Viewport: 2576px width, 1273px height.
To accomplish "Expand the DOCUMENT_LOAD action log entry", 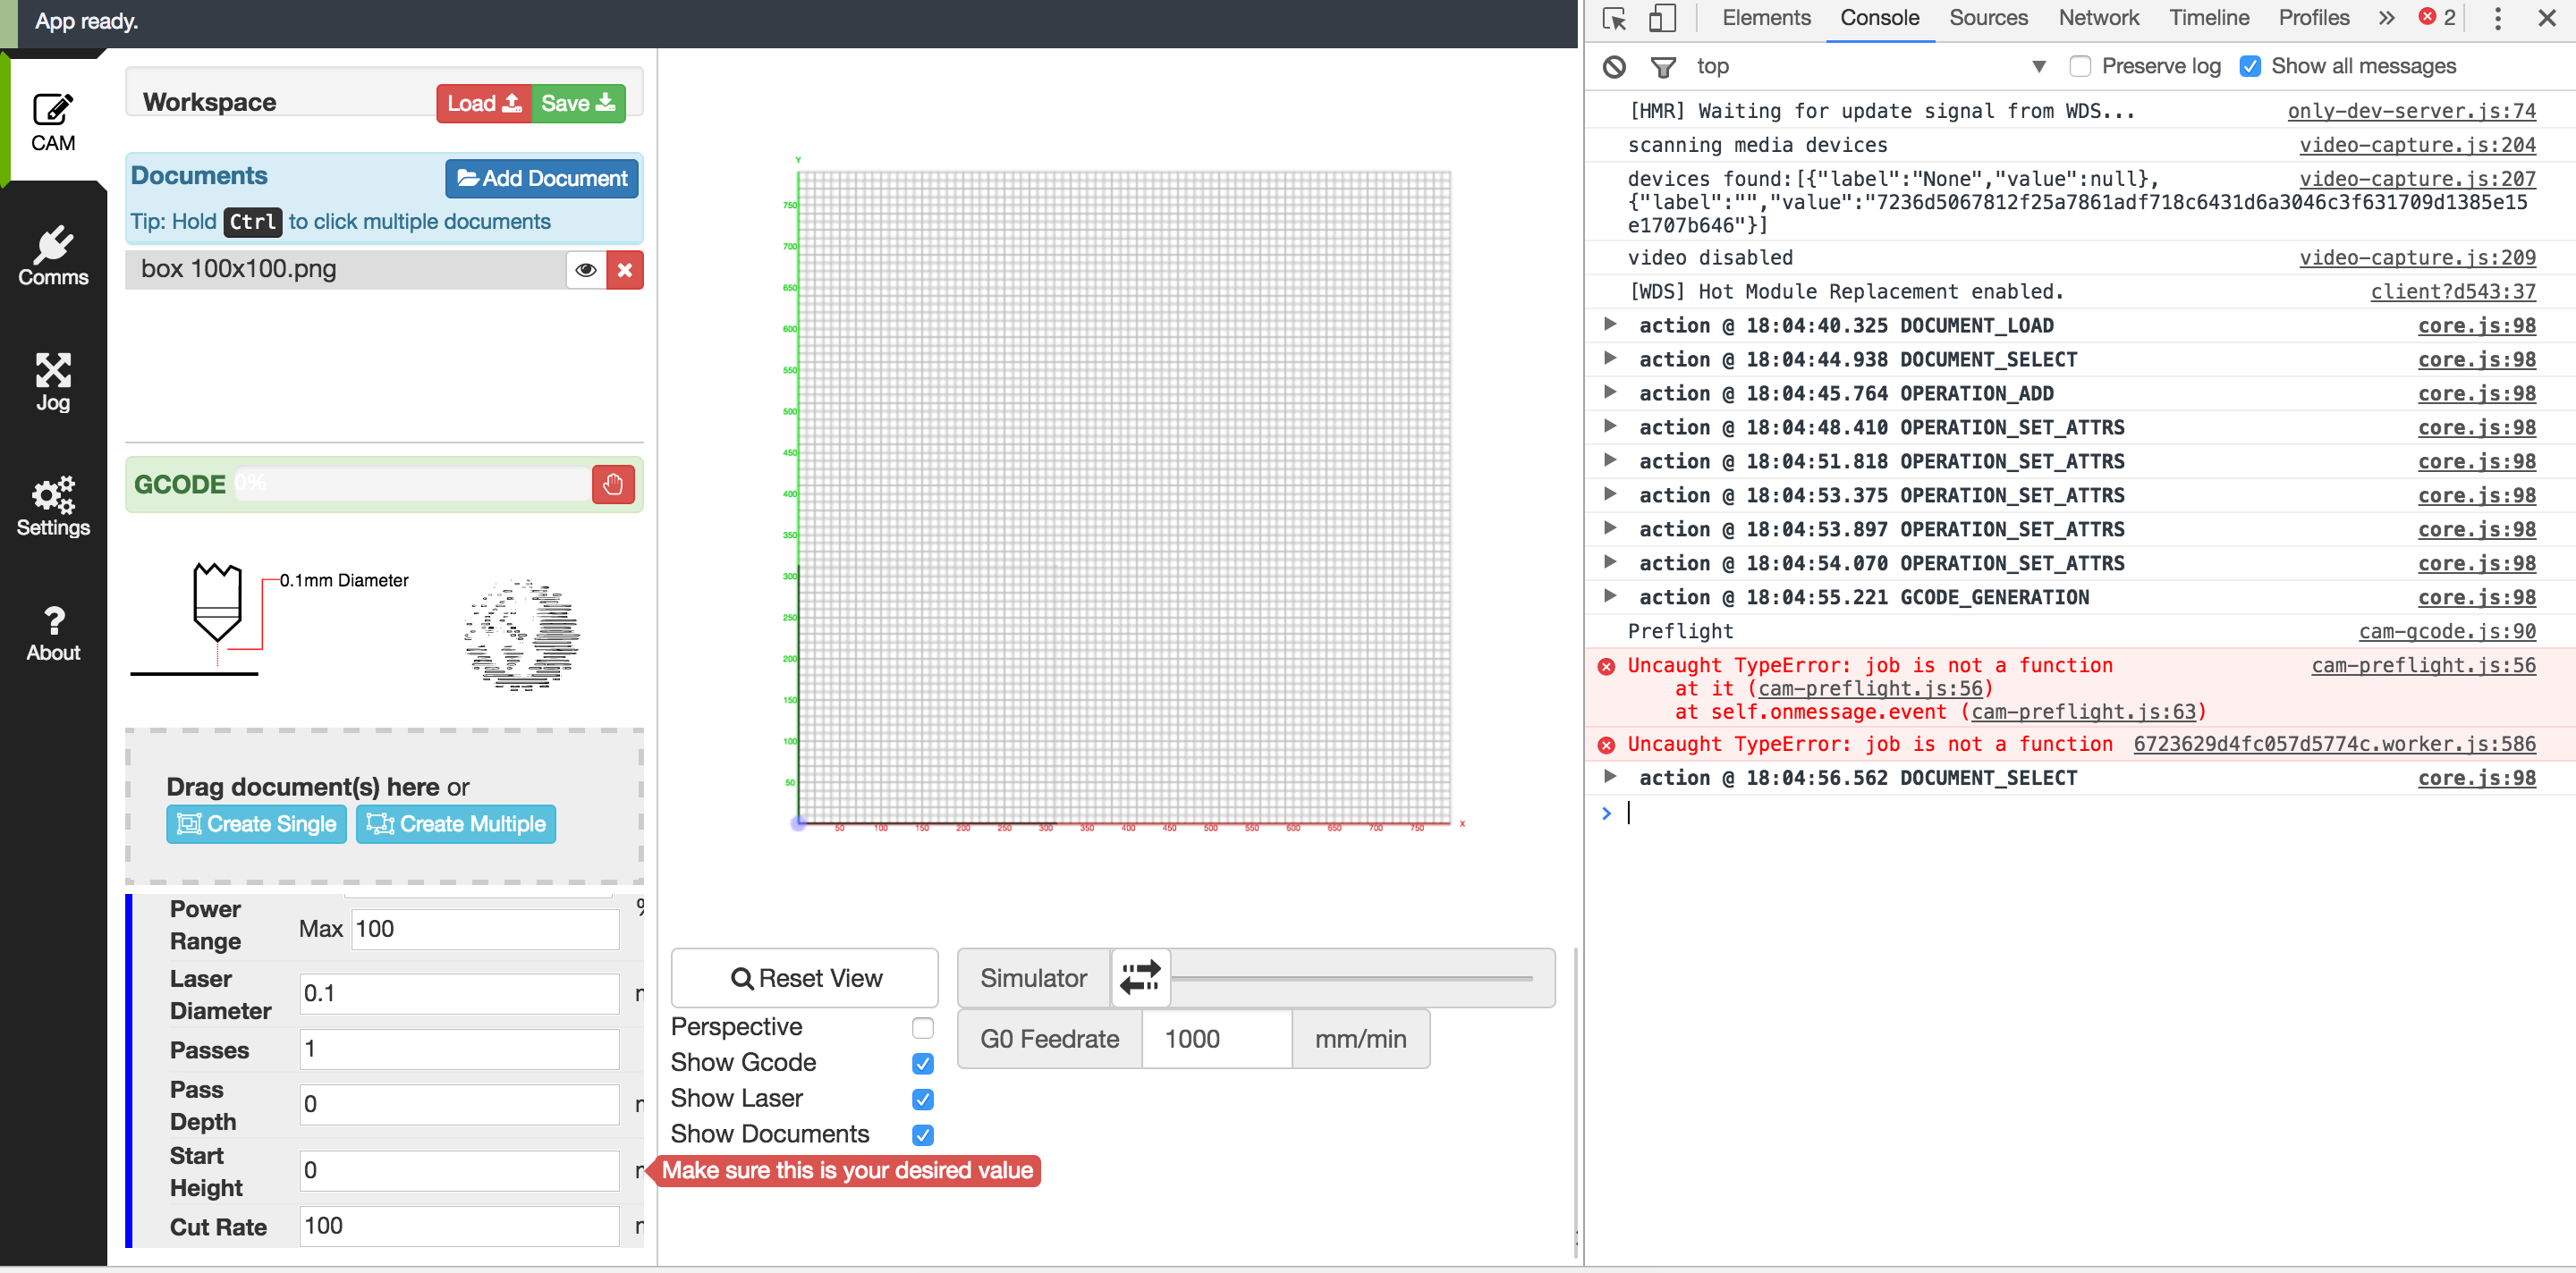I will (x=1609, y=325).
